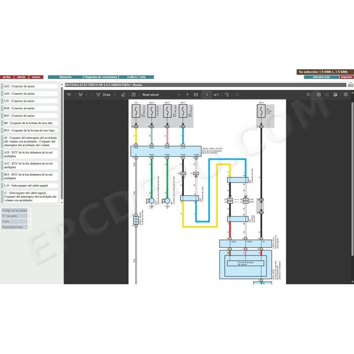Click the Imprimir button
The width and height of the screenshot is (354, 354).
pos(346,77)
